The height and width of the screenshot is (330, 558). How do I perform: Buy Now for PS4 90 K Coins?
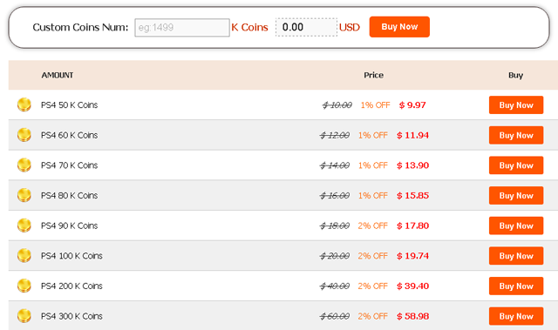tap(516, 226)
